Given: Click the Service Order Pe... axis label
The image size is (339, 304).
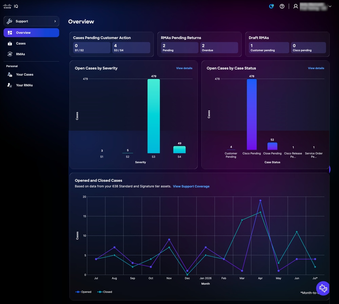Looking at the screenshot, I should [314, 155].
